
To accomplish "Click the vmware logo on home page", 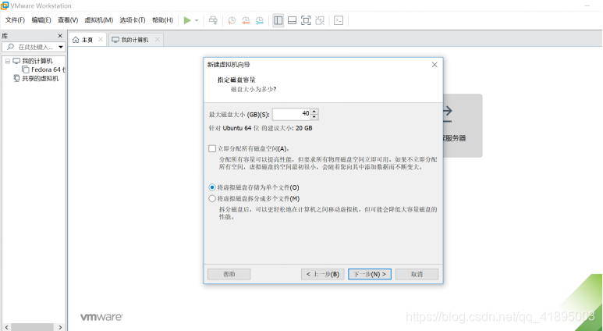I will point(101,317).
